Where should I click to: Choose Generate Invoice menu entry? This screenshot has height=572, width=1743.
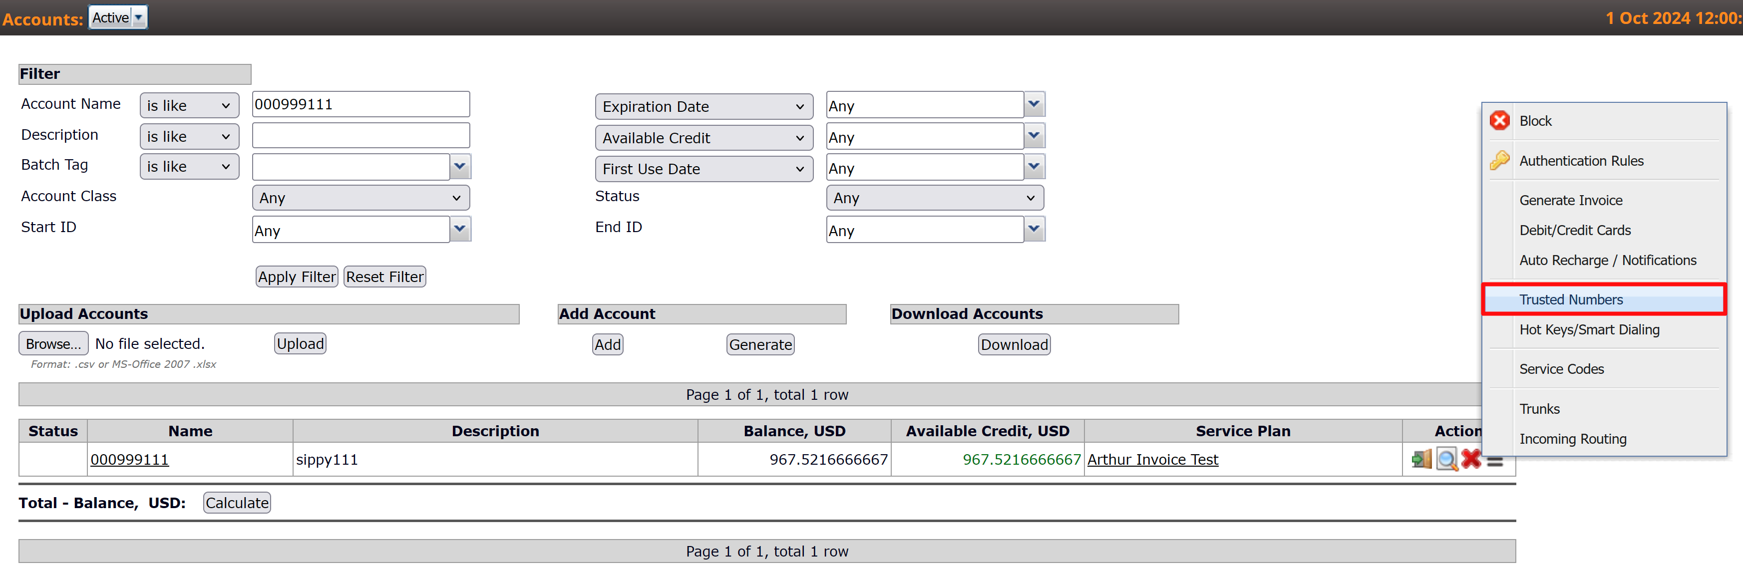click(1570, 200)
